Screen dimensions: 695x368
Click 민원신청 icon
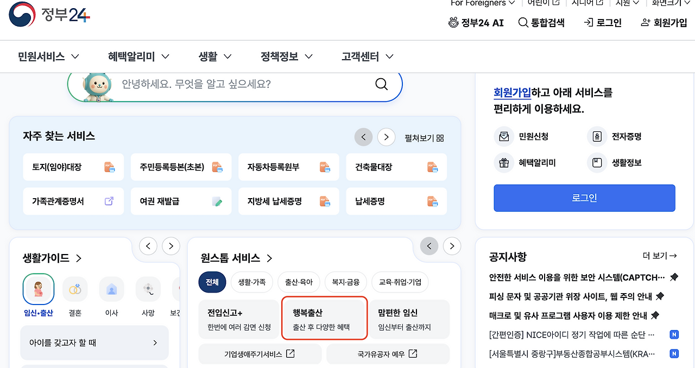504,137
